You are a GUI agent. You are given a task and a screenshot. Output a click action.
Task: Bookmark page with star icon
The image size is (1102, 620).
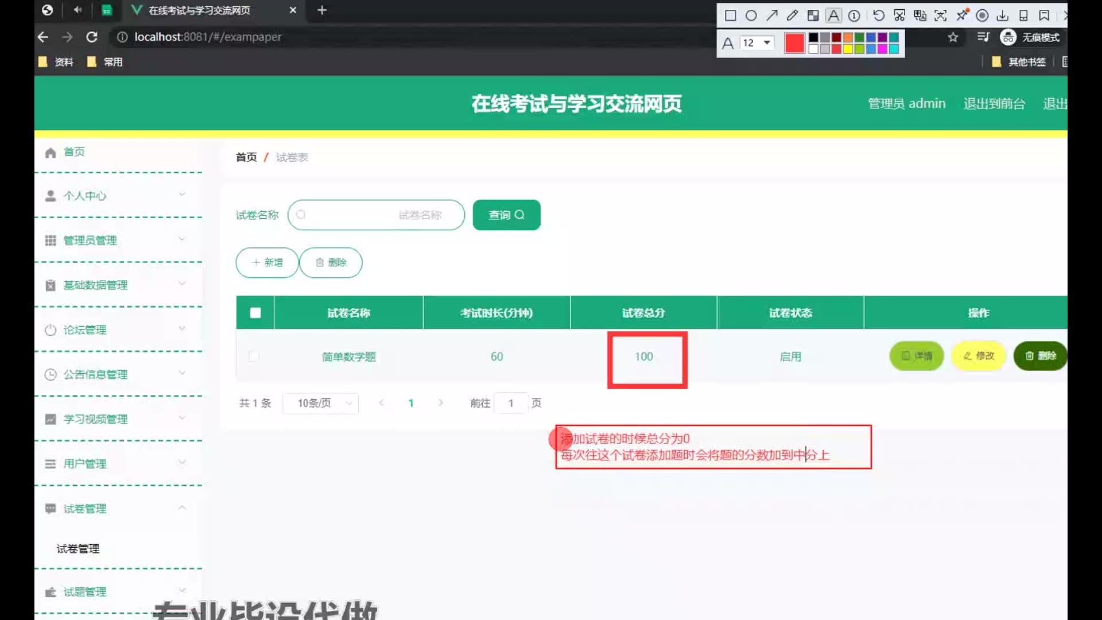point(953,37)
